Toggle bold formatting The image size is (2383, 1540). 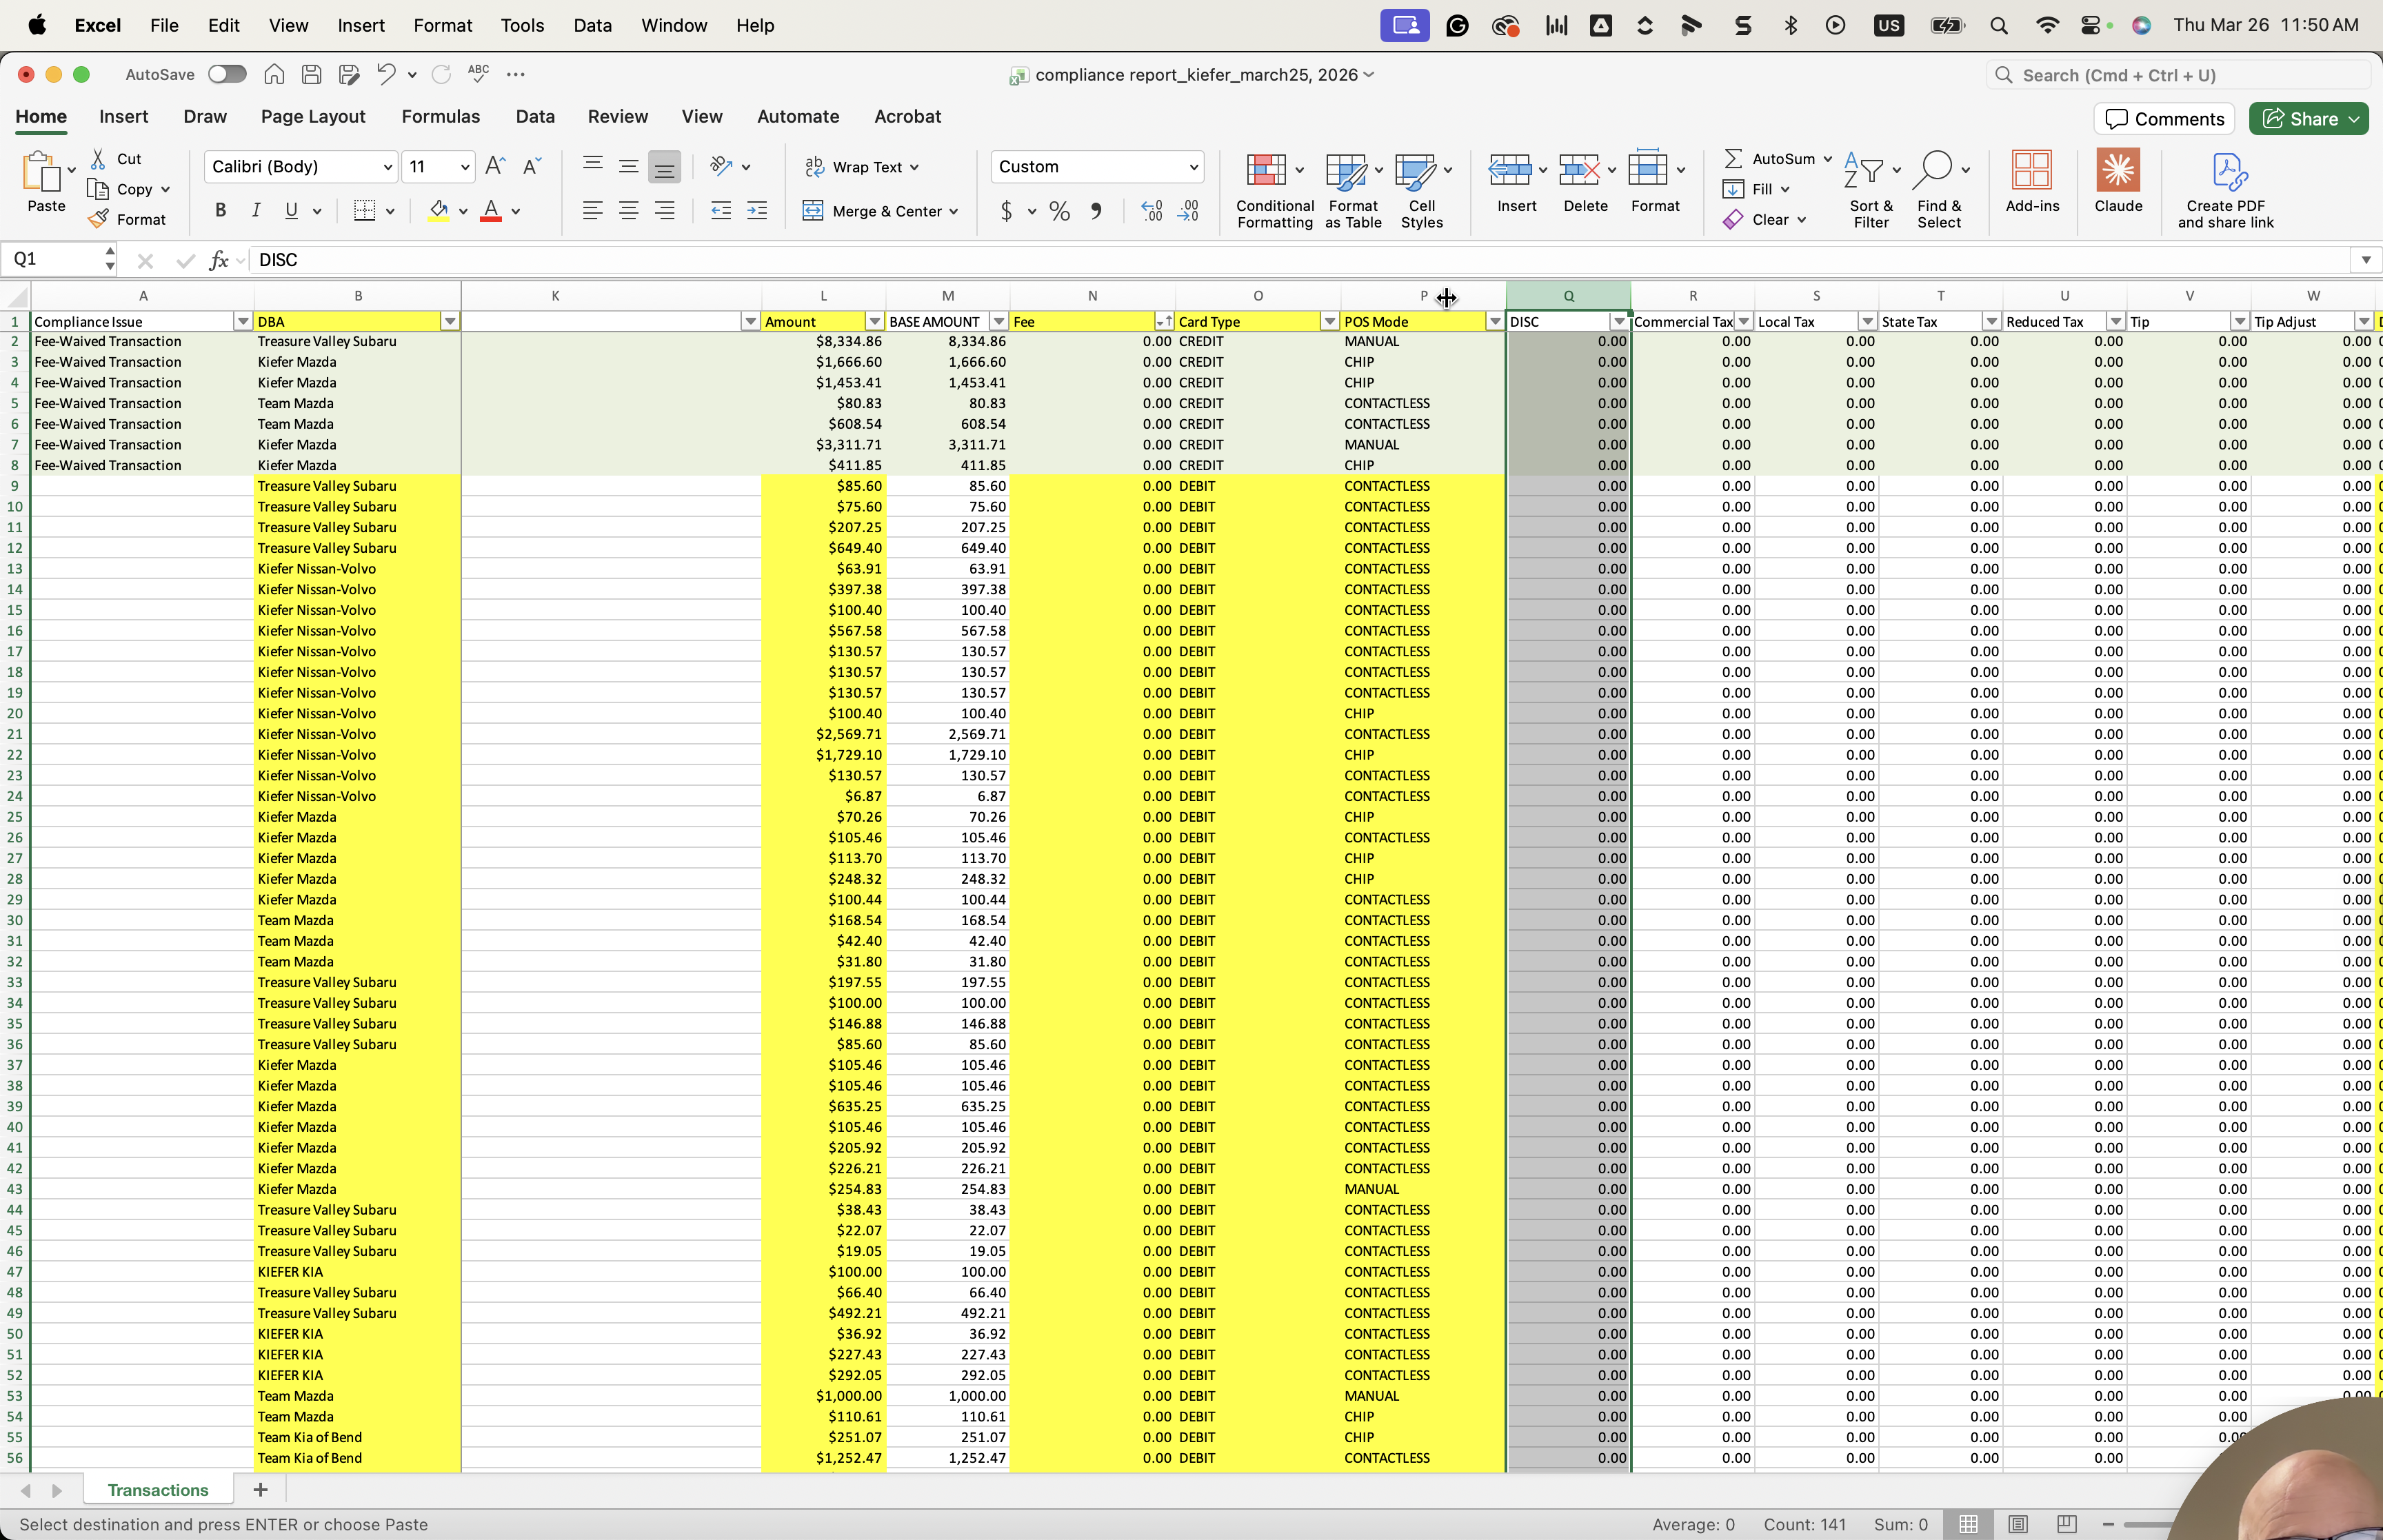click(220, 210)
